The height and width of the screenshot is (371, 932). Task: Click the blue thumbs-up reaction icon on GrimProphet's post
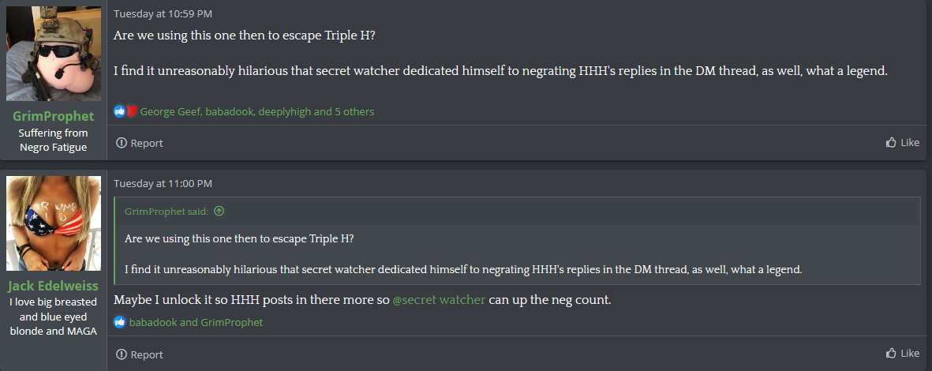pyautogui.click(x=119, y=111)
